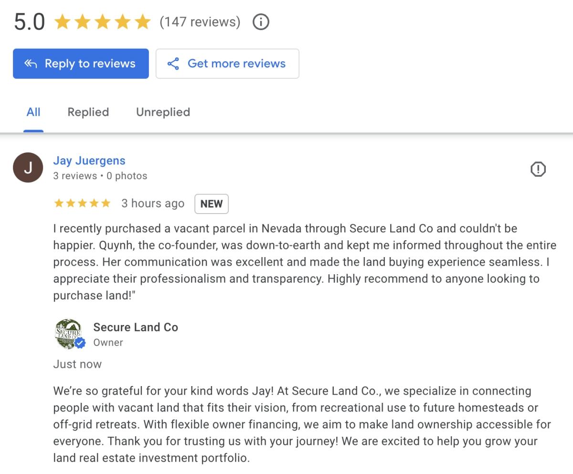Image resolution: width=573 pixels, height=474 pixels.
Task: Click the Secure Land Co logo thumbnail
Action: tap(68, 334)
